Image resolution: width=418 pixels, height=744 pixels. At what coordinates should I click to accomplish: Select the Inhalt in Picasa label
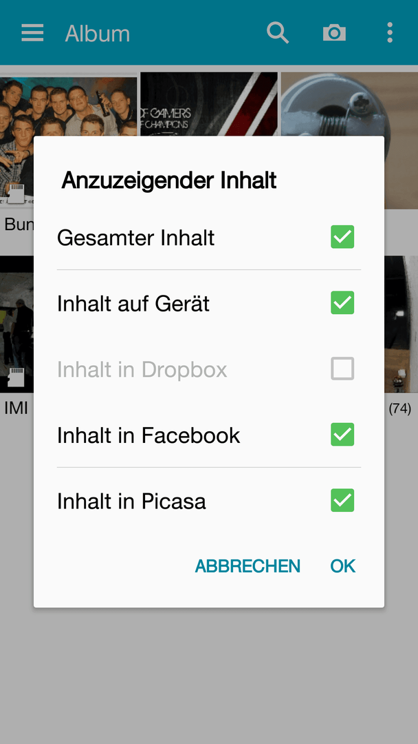[x=131, y=502]
